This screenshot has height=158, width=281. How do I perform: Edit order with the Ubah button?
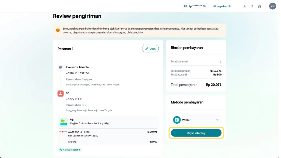pyautogui.click(x=150, y=49)
